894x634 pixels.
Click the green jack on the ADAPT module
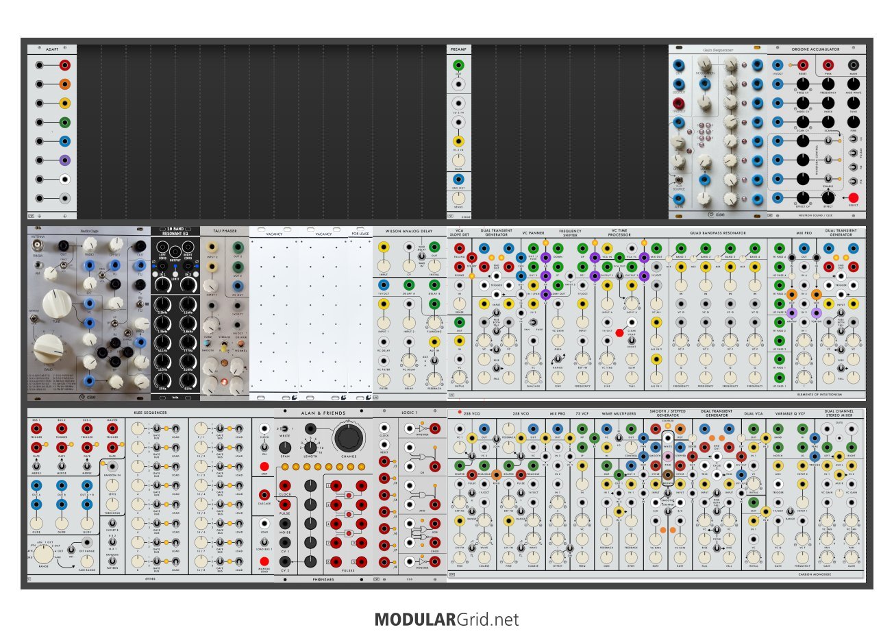coord(64,123)
